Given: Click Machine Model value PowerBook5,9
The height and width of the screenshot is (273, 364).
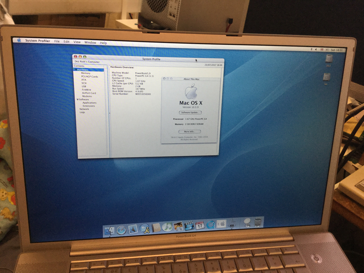Looking at the screenshot, I should point(143,73).
